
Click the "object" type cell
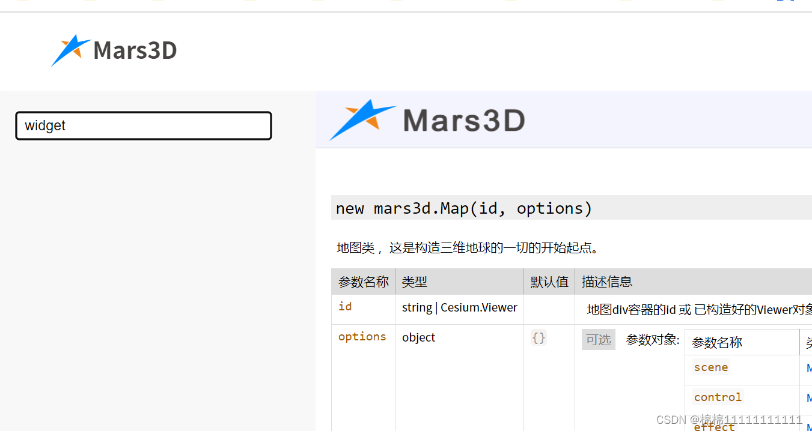coord(419,337)
